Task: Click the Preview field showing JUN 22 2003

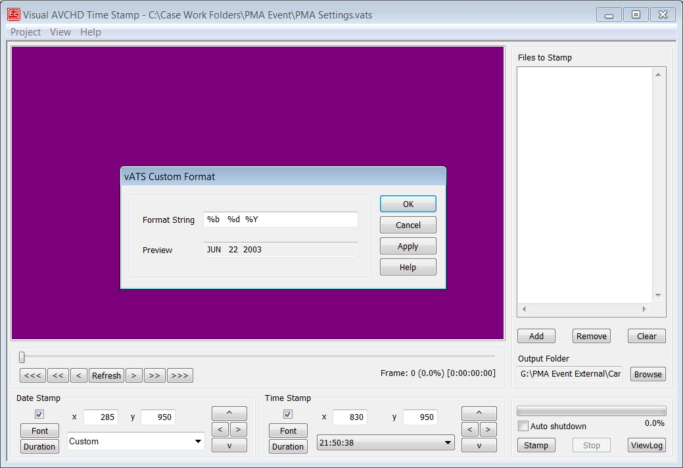Action: pyautogui.click(x=281, y=250)
